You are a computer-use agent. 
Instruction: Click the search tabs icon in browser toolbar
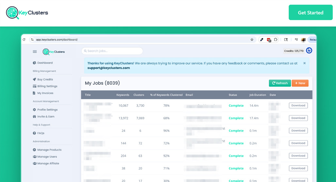pos(286,40)
